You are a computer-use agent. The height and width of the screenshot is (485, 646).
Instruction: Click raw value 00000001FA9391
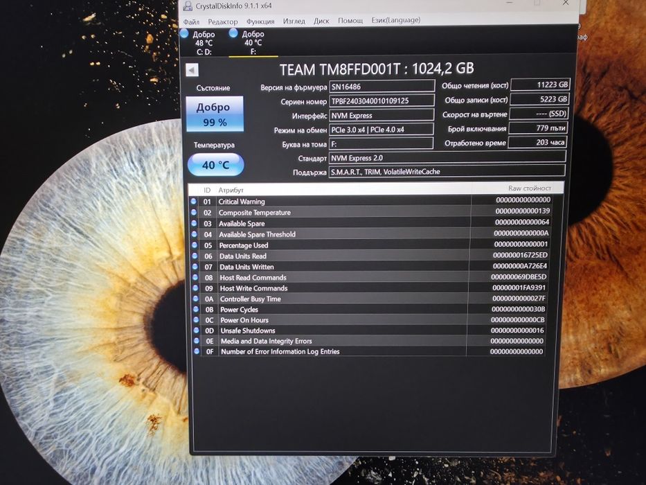click(x=519, y=288)
